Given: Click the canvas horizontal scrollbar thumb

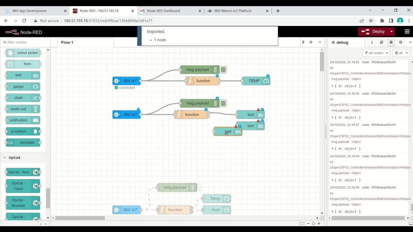Looking at the screenshot, I should (x=80, y=218).
